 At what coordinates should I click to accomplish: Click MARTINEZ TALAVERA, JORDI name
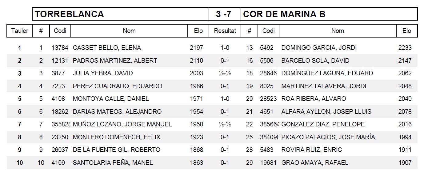tap(324, 86)
